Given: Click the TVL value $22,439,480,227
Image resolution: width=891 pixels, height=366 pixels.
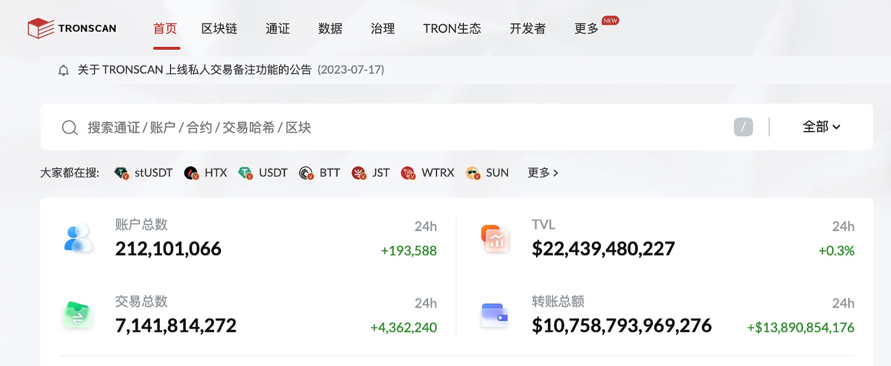Looking at the screenshot, I should pos(603,249).
